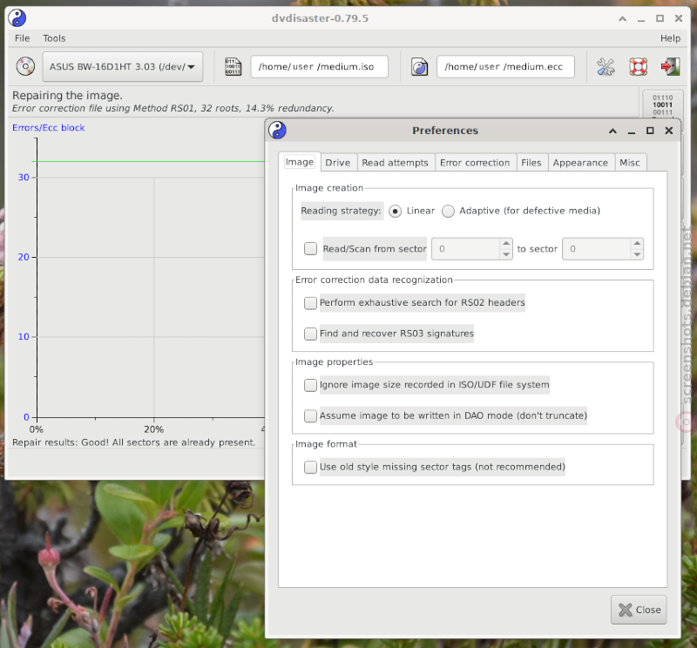
Task: Click the Read/Scan from sector number field
Action: (466, 249)
